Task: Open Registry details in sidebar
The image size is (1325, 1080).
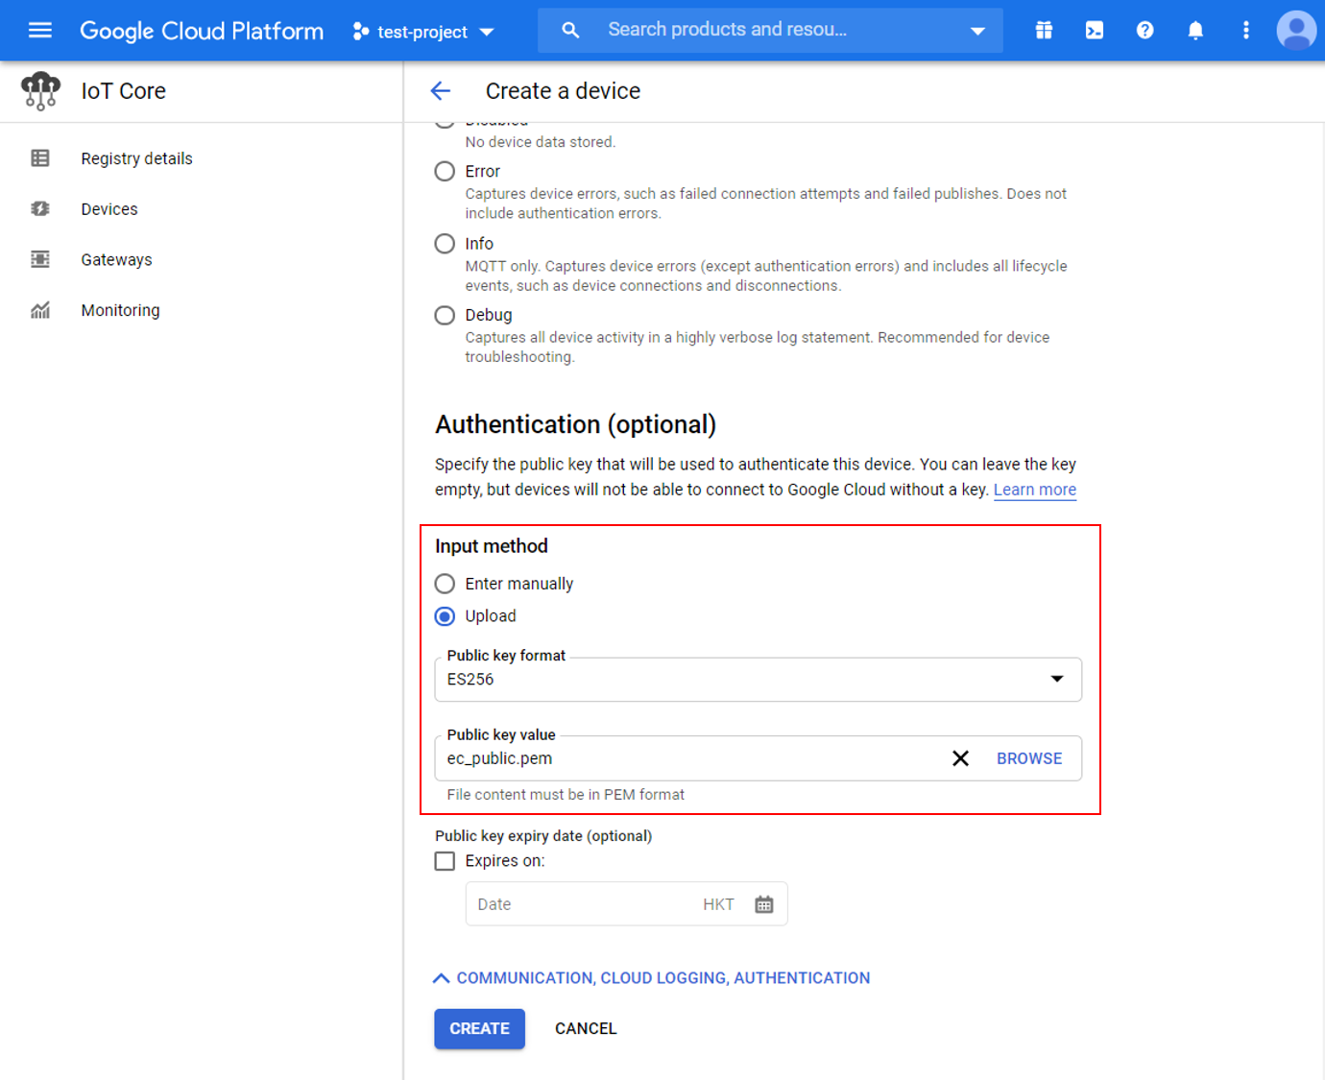Action: click(136, 158)
